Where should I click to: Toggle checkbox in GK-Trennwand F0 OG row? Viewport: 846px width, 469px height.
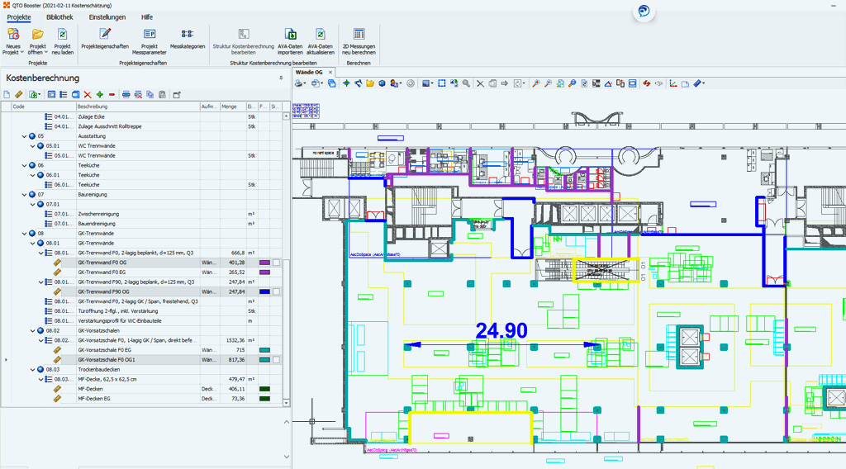coord(277,263)
